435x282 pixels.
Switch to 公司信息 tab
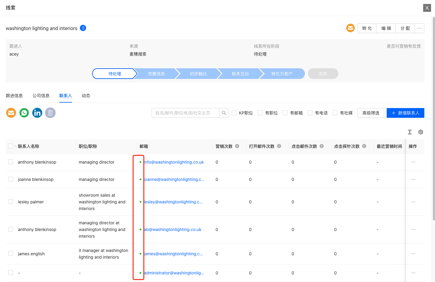[41, 96]
